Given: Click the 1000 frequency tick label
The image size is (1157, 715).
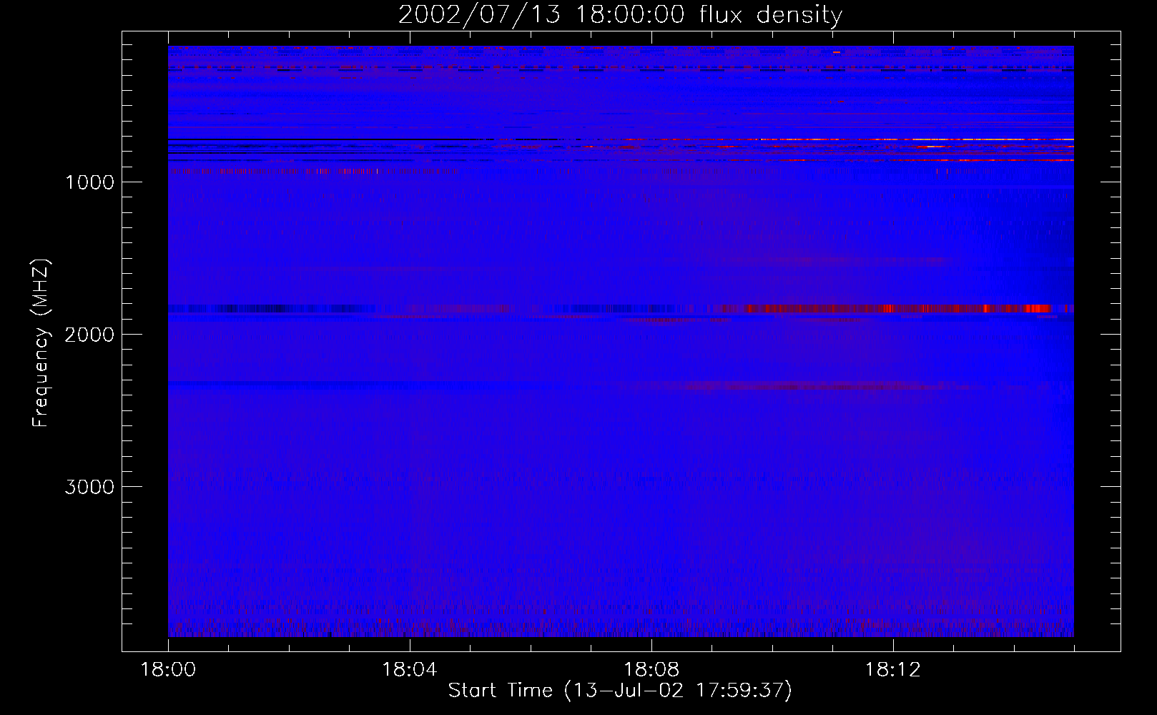Looking at the screenshot, I should pos(89,182).
